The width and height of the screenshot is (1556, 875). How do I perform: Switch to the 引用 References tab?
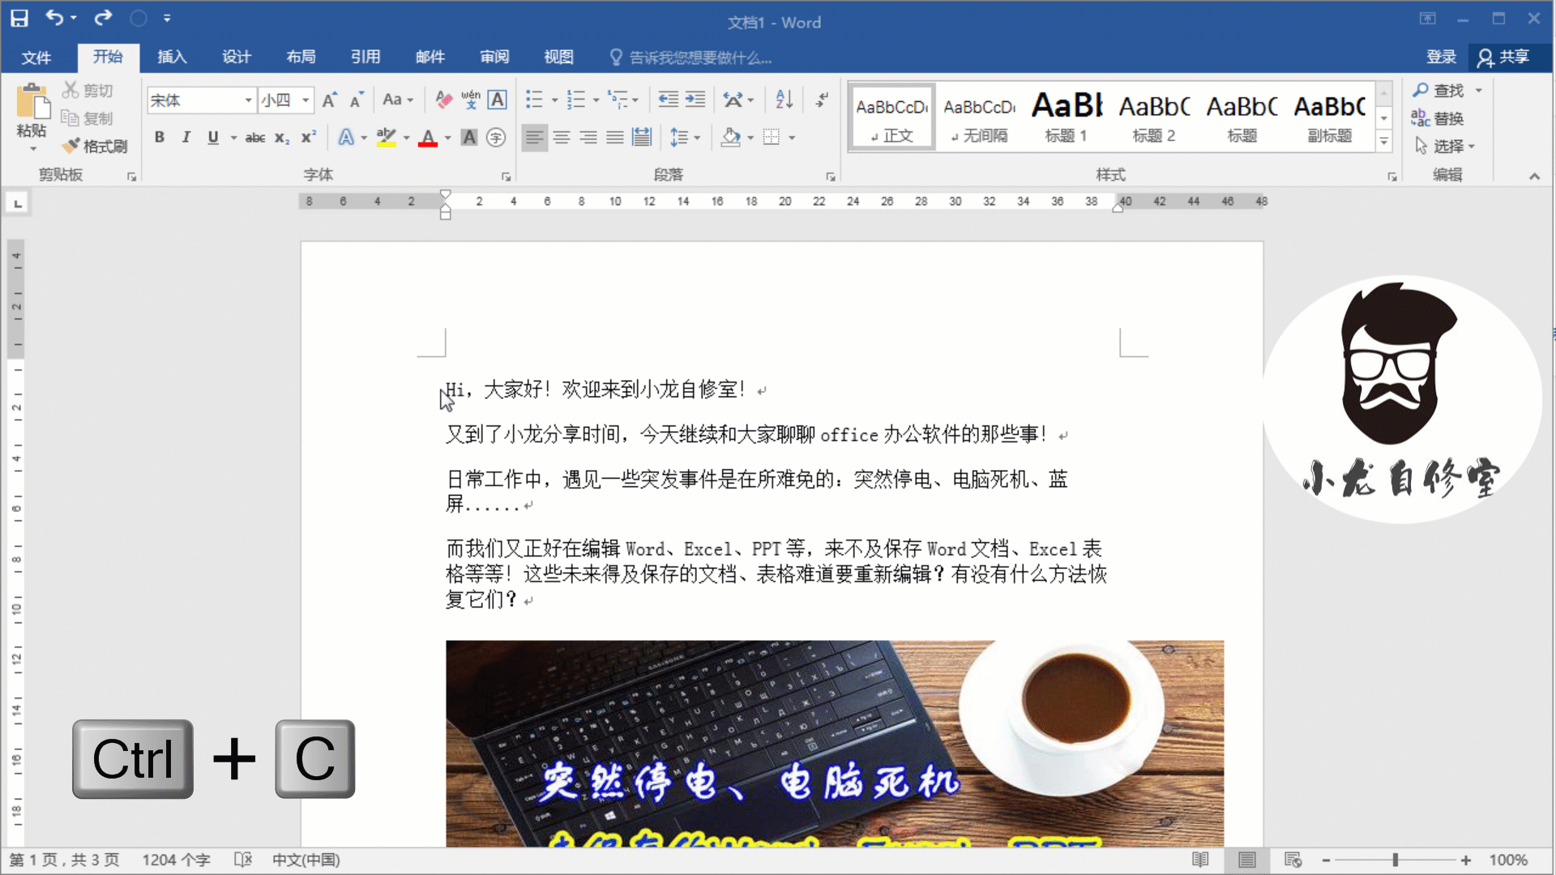click(x=365, y=57)
